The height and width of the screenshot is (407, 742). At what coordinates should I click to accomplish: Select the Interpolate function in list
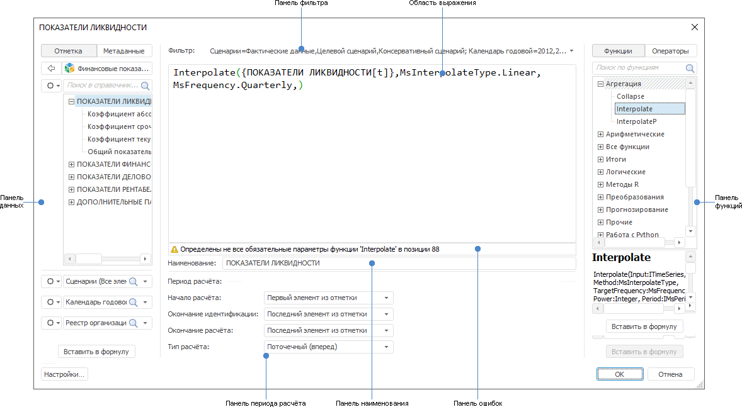[650, 109]
